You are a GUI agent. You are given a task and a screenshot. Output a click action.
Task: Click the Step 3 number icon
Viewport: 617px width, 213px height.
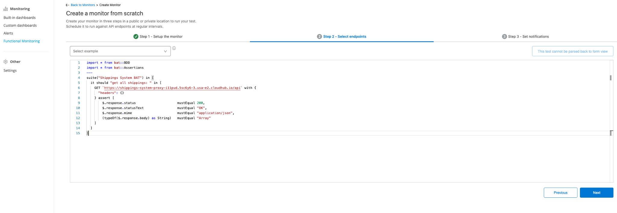[504, 36]
